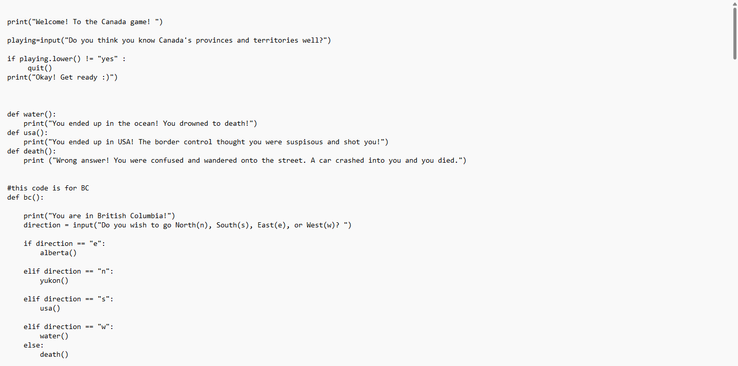The height and width of the screenshot is (366, 738).
Task: Click the "Wrong answer!" print statement
Action: pos(245,160)
